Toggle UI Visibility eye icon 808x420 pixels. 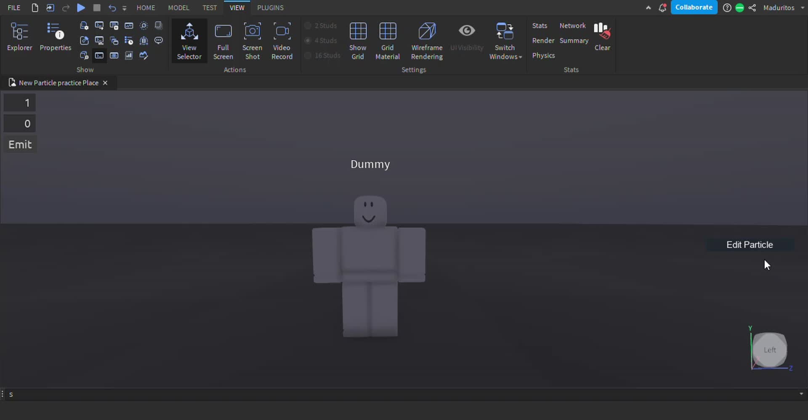(x=467, y=31)
